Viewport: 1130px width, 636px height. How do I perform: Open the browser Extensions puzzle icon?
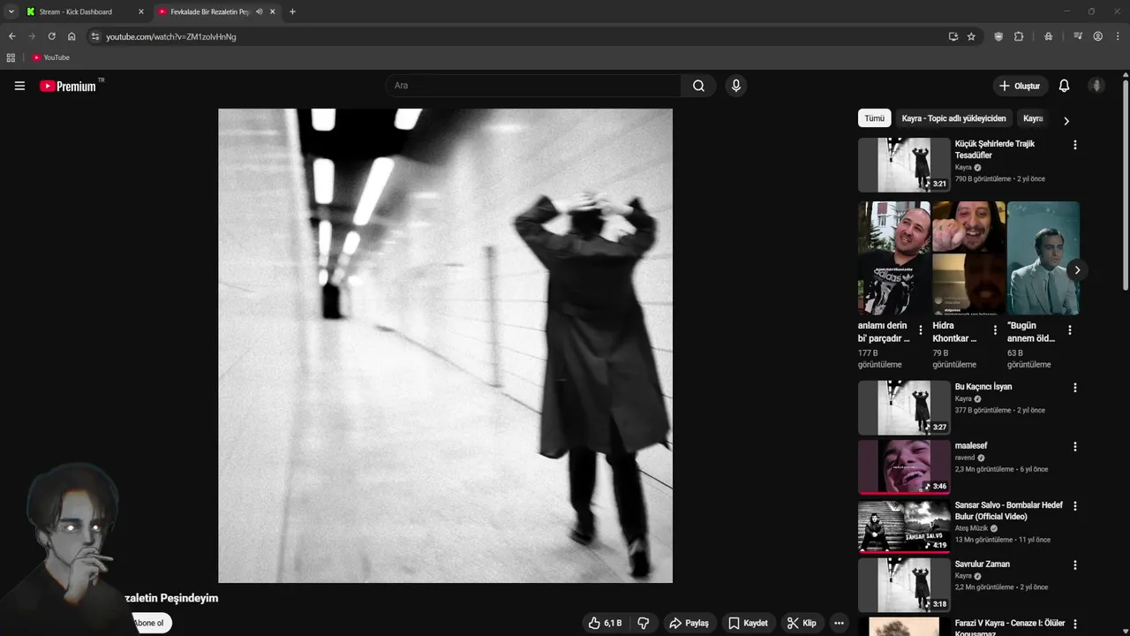[x=1019, y=36]
